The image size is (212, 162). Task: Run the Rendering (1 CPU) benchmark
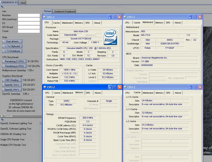coord(14,61)
